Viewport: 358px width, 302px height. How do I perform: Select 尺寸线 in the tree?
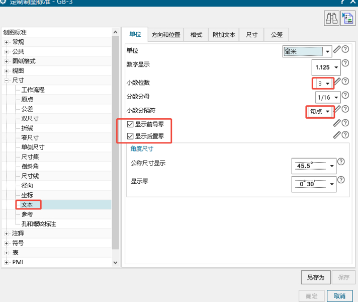(x=30, y=176)
